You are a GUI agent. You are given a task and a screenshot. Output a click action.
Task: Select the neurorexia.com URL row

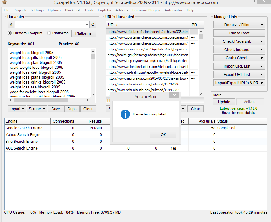[x=152, y=78]
